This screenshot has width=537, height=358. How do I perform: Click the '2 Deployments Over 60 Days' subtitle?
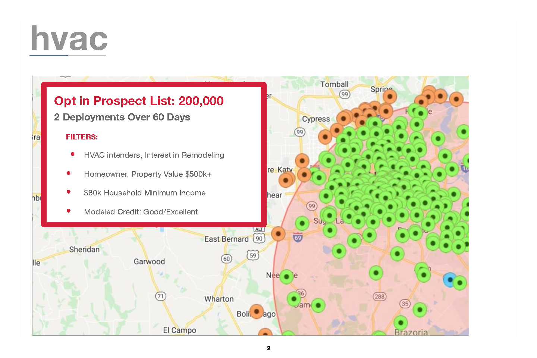122,117
